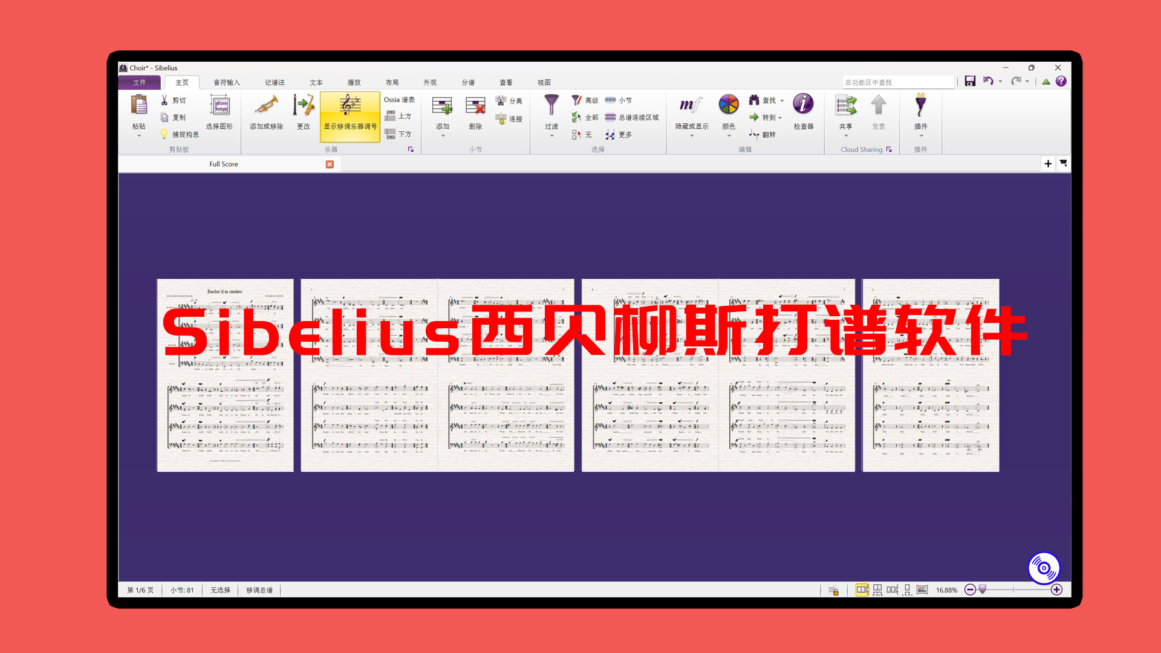
Task: Switch to the 文本 ribbon tab
Action: [x=316, y=82]
